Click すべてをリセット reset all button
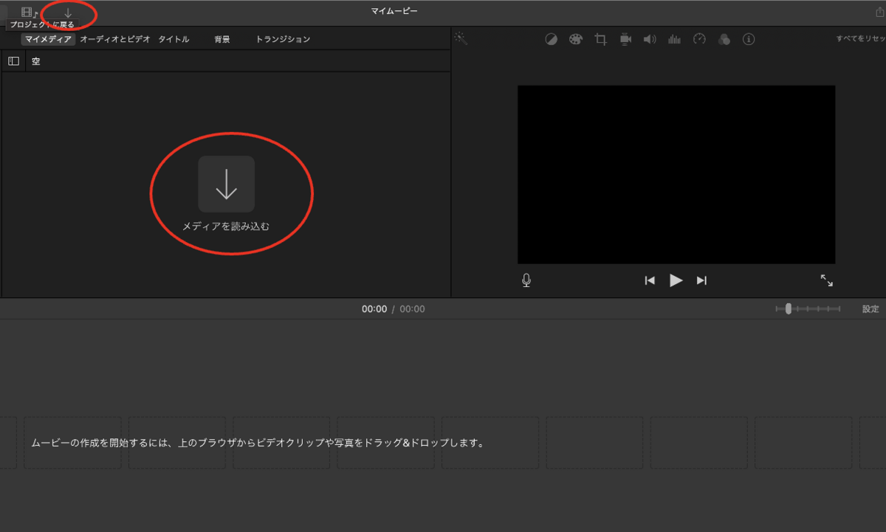The height and width of the screenshot is (532, 886). (x=860, y=39)
